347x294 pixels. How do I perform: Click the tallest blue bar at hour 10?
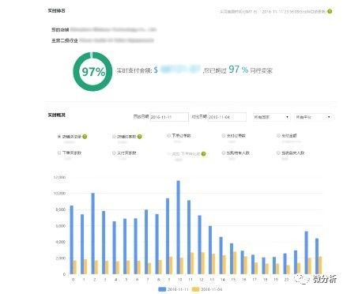pos(179,228)
